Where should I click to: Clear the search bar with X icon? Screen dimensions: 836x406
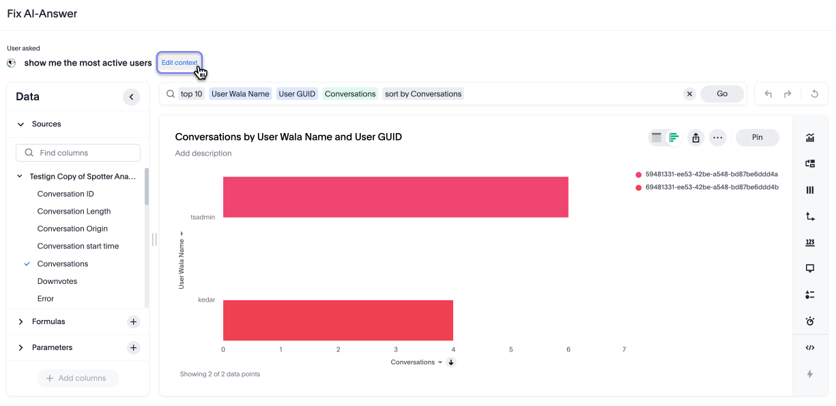pos(689,94)
